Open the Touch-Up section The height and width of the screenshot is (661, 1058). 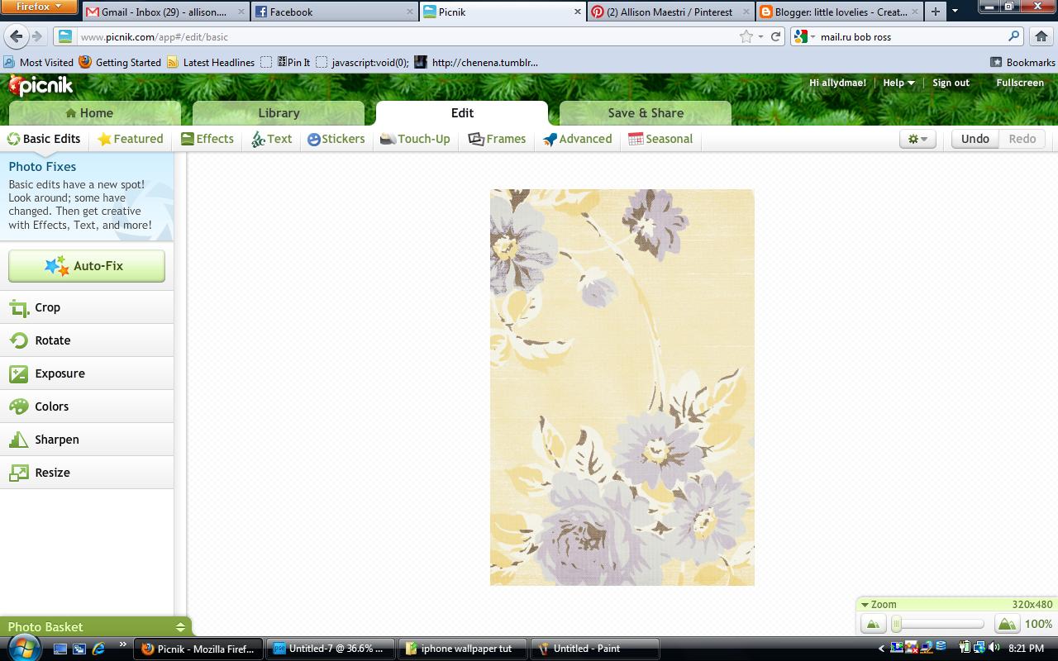tap(415, 139)
